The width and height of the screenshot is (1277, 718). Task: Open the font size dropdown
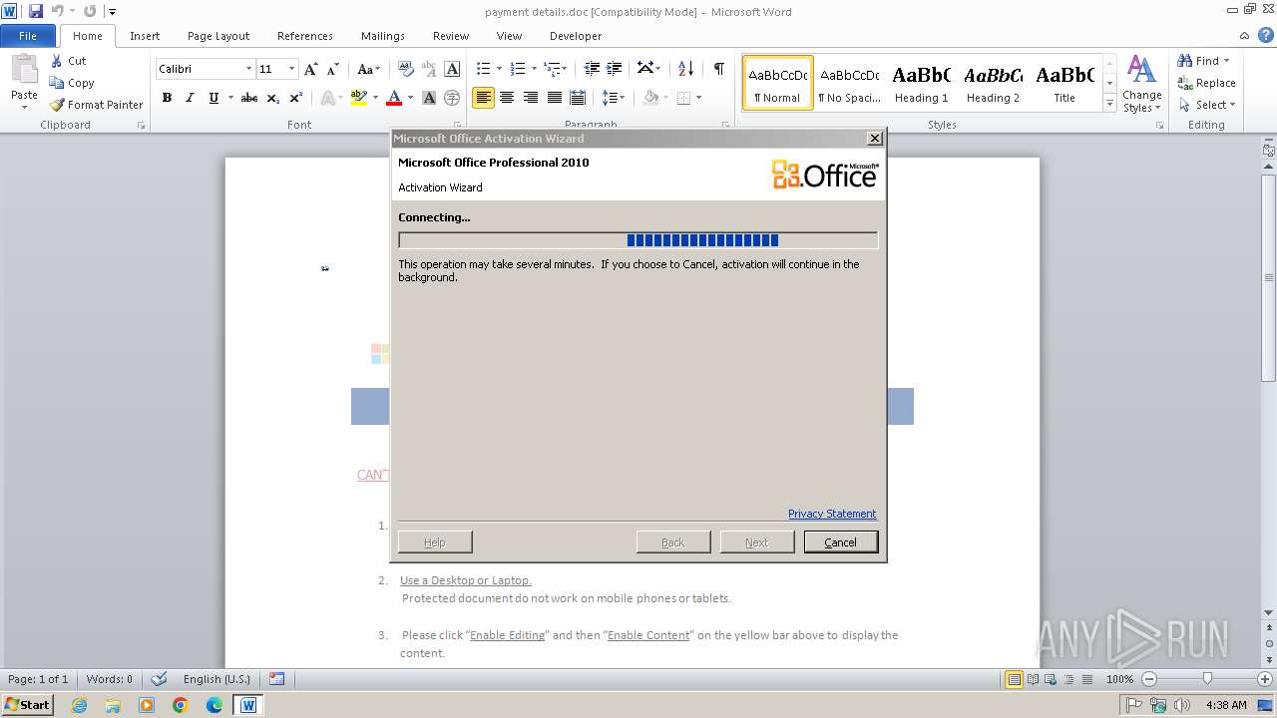pos(291,69)
